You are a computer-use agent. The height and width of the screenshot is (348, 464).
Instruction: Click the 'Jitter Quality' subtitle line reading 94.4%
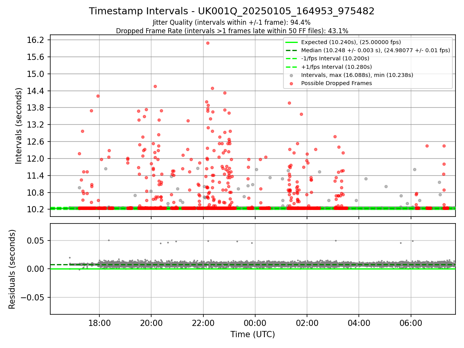tap(232, 23)
